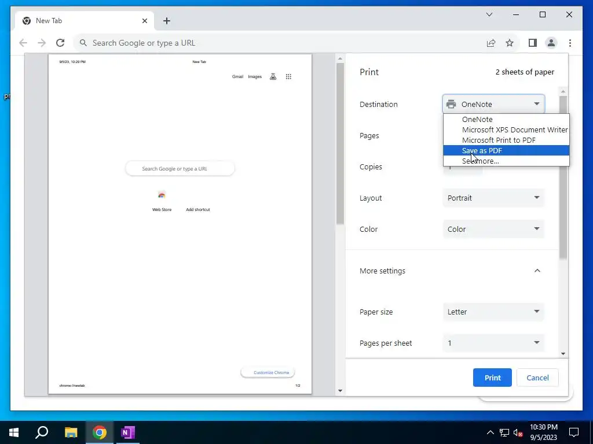Image resolution: width=593 pixels, height=444 pixels.
Task: Select the New Tab browser tab
Action: (85, 21)
